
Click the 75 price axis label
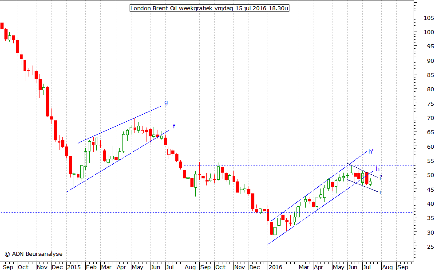coord(430,104)
